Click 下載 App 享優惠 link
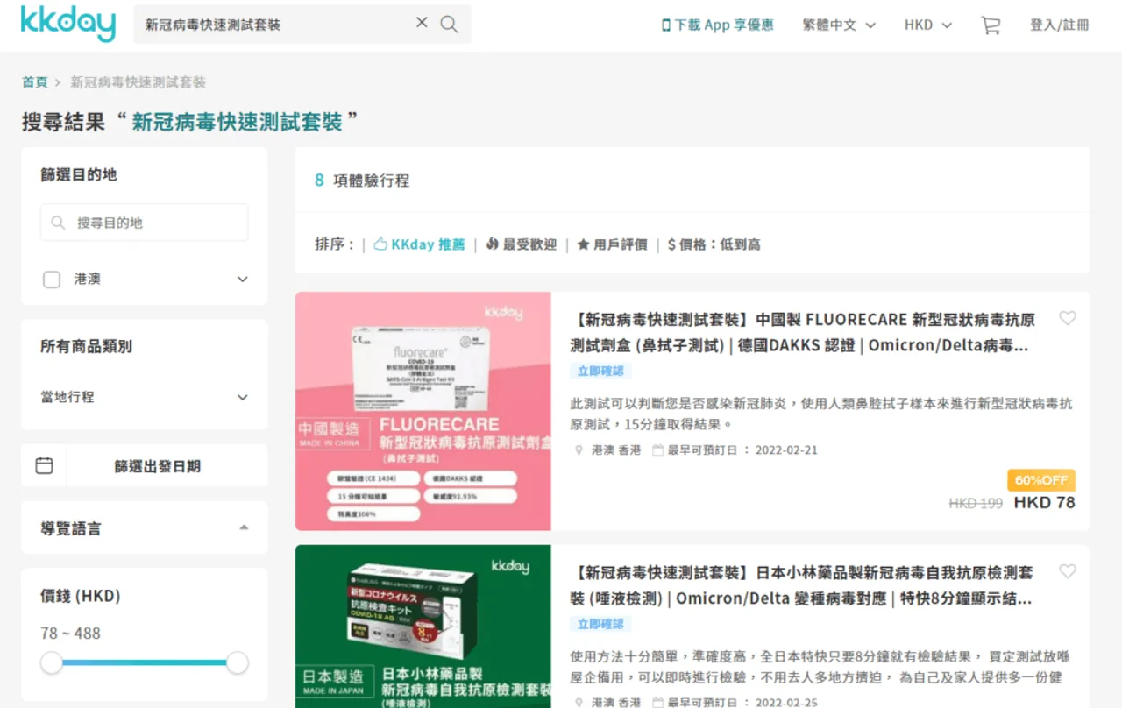The width and height of the screenshot is (1122, 708). click(x=717, y=25)
